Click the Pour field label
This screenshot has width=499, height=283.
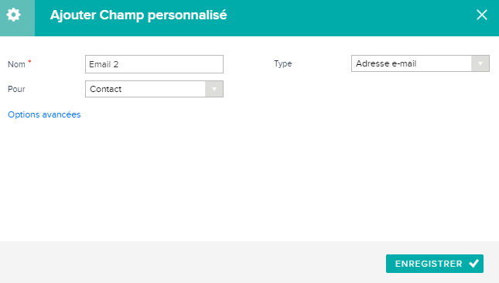coord(16,89)
